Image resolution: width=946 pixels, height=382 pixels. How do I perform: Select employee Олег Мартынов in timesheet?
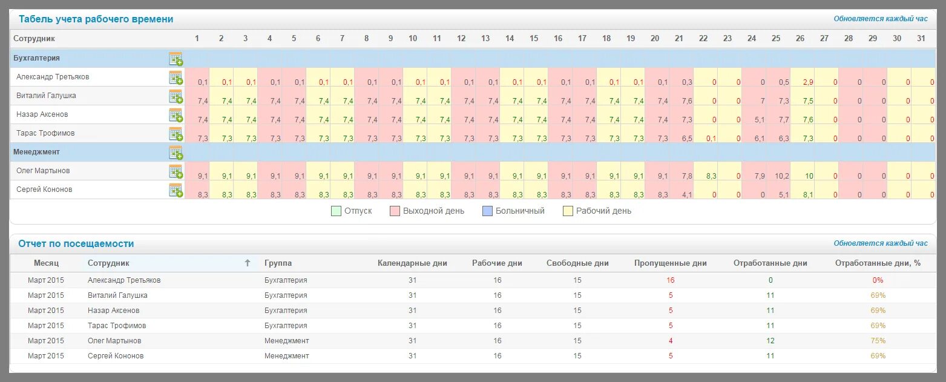[x=43, y=171]
